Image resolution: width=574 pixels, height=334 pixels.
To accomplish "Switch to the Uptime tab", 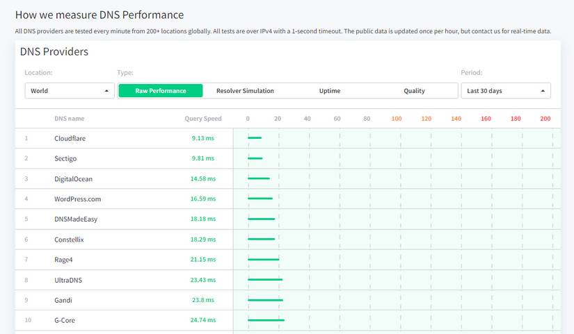I will coord(330,91).
